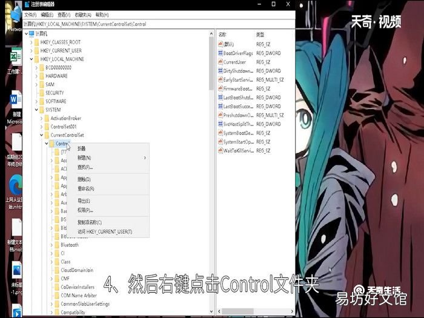The width and height of the screenshot is (424, 318).
Task: Click the HKEY_CLASSES_ROOT folder icon
Action: click(x=36, y=42)
